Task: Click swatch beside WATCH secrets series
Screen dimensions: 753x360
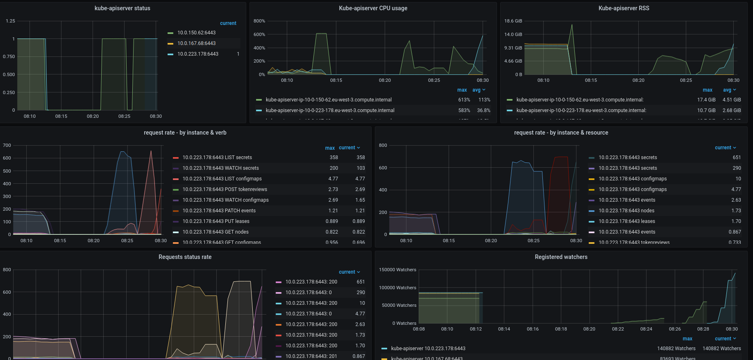Action: 176,169
